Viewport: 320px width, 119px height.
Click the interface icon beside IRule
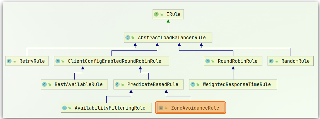(156, 14)
